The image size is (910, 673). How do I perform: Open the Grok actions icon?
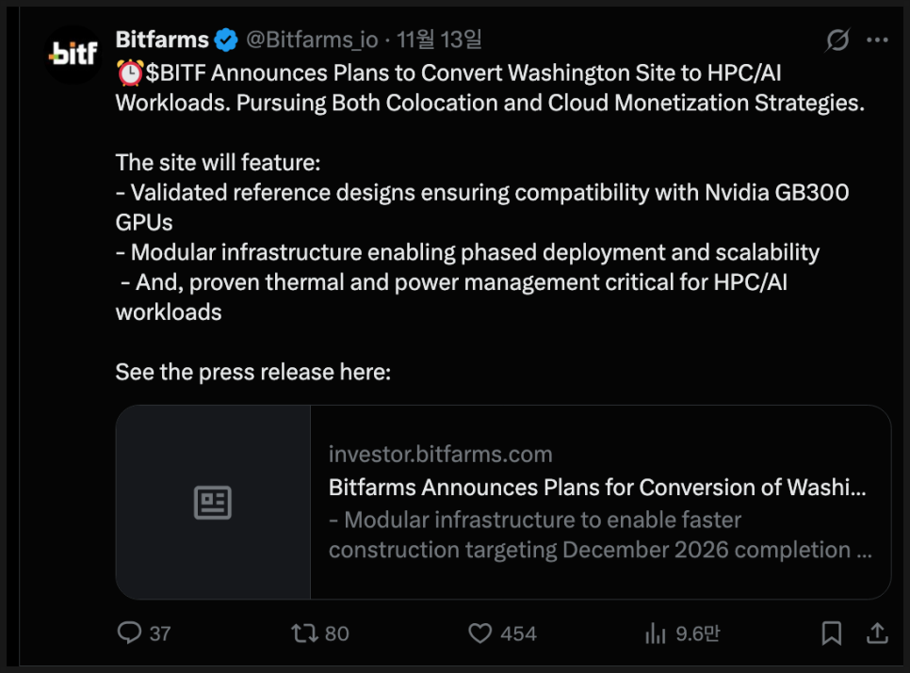coord(836,40)
